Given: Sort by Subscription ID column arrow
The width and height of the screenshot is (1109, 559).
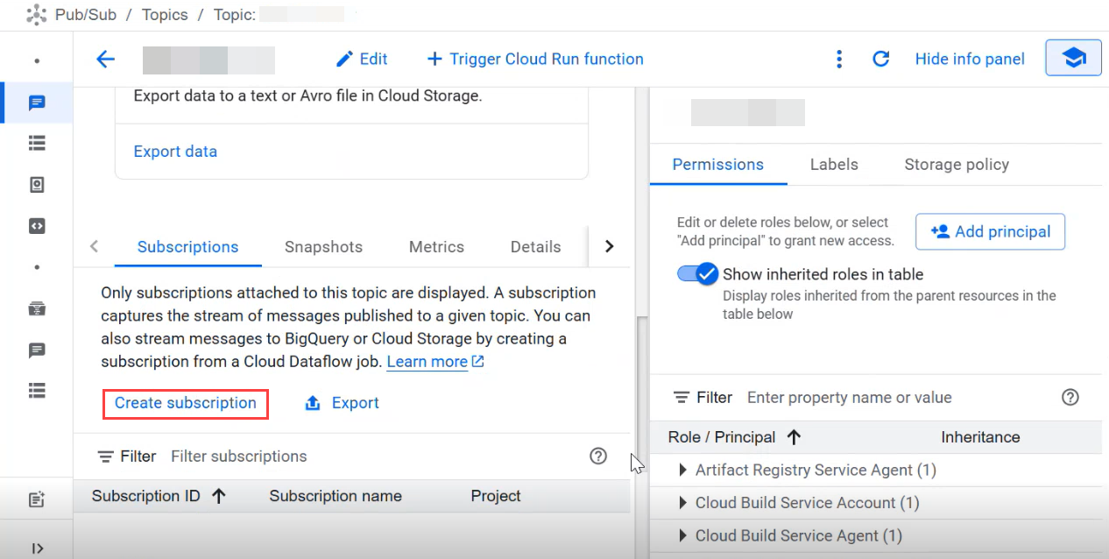Looking at the screenshot, I should click(219, 496).
